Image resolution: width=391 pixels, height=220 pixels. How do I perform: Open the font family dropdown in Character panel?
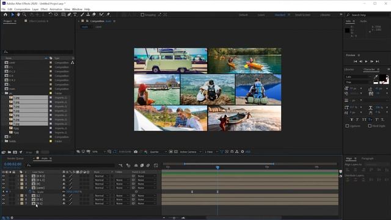[x=358, y=77]
